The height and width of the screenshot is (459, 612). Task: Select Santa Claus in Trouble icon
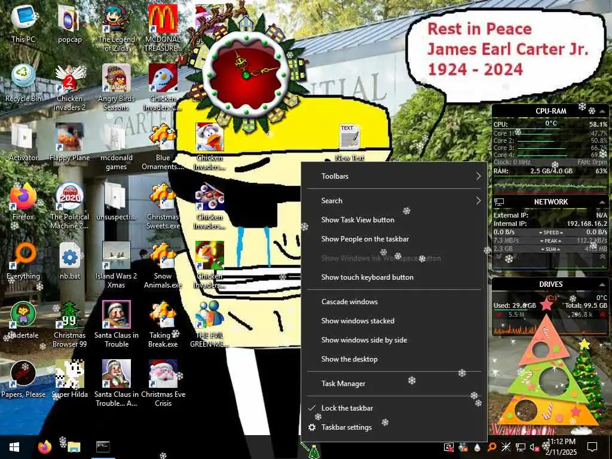(x=116, y=323)
